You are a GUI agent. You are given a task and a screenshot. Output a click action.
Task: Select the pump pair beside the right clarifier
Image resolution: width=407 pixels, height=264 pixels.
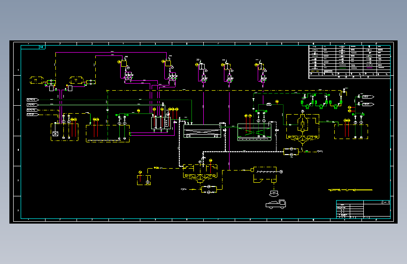pyautogui.click(x=291, y=152)
